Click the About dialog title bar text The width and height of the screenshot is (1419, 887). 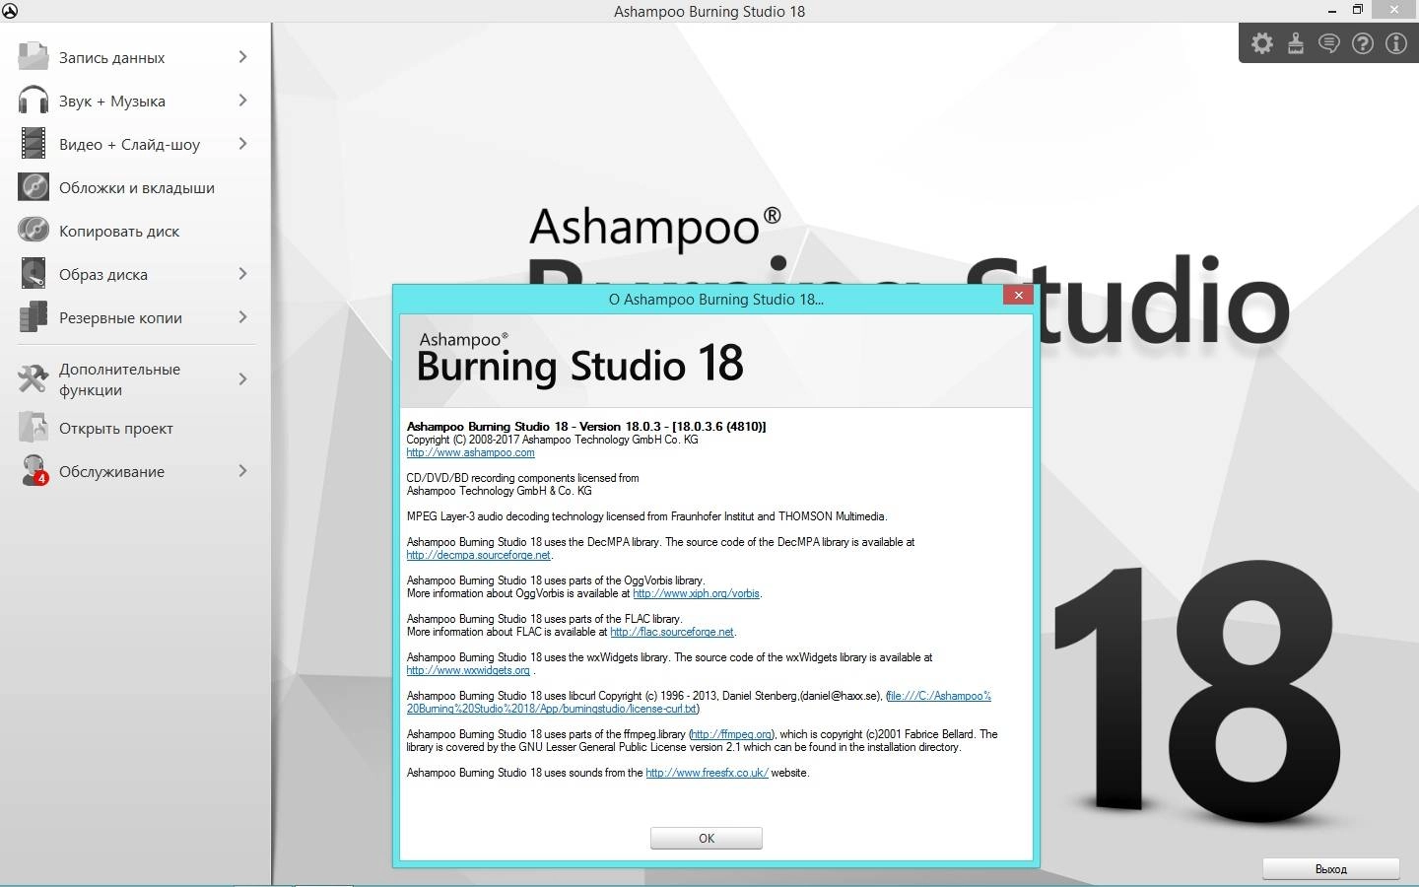715,299
